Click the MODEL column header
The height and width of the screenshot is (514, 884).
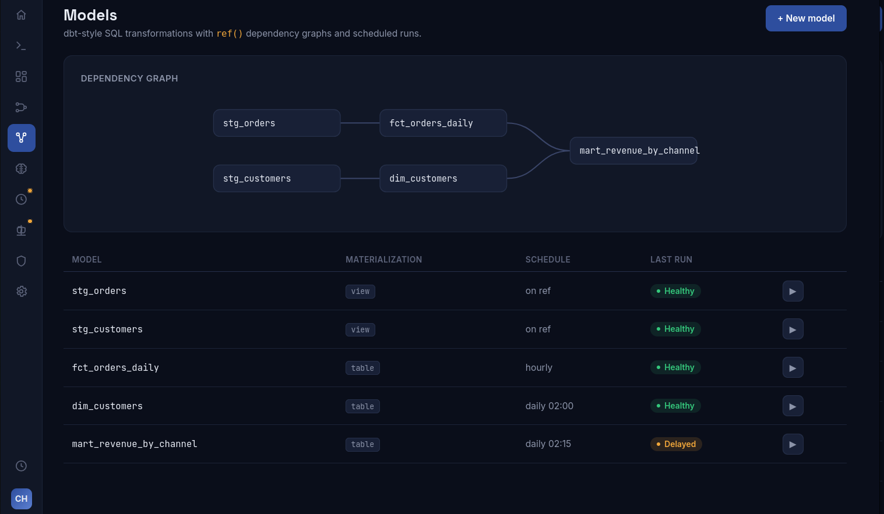point(87,260)
